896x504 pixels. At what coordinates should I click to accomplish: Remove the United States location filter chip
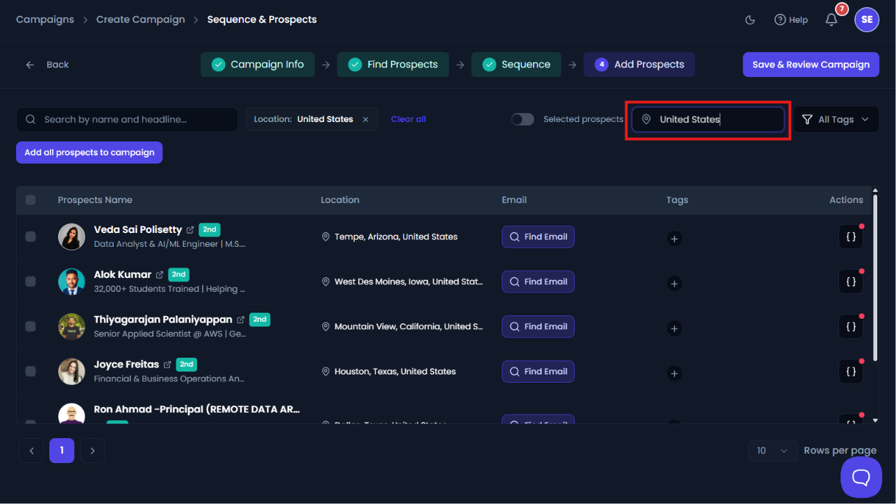[x=366, y=119]
